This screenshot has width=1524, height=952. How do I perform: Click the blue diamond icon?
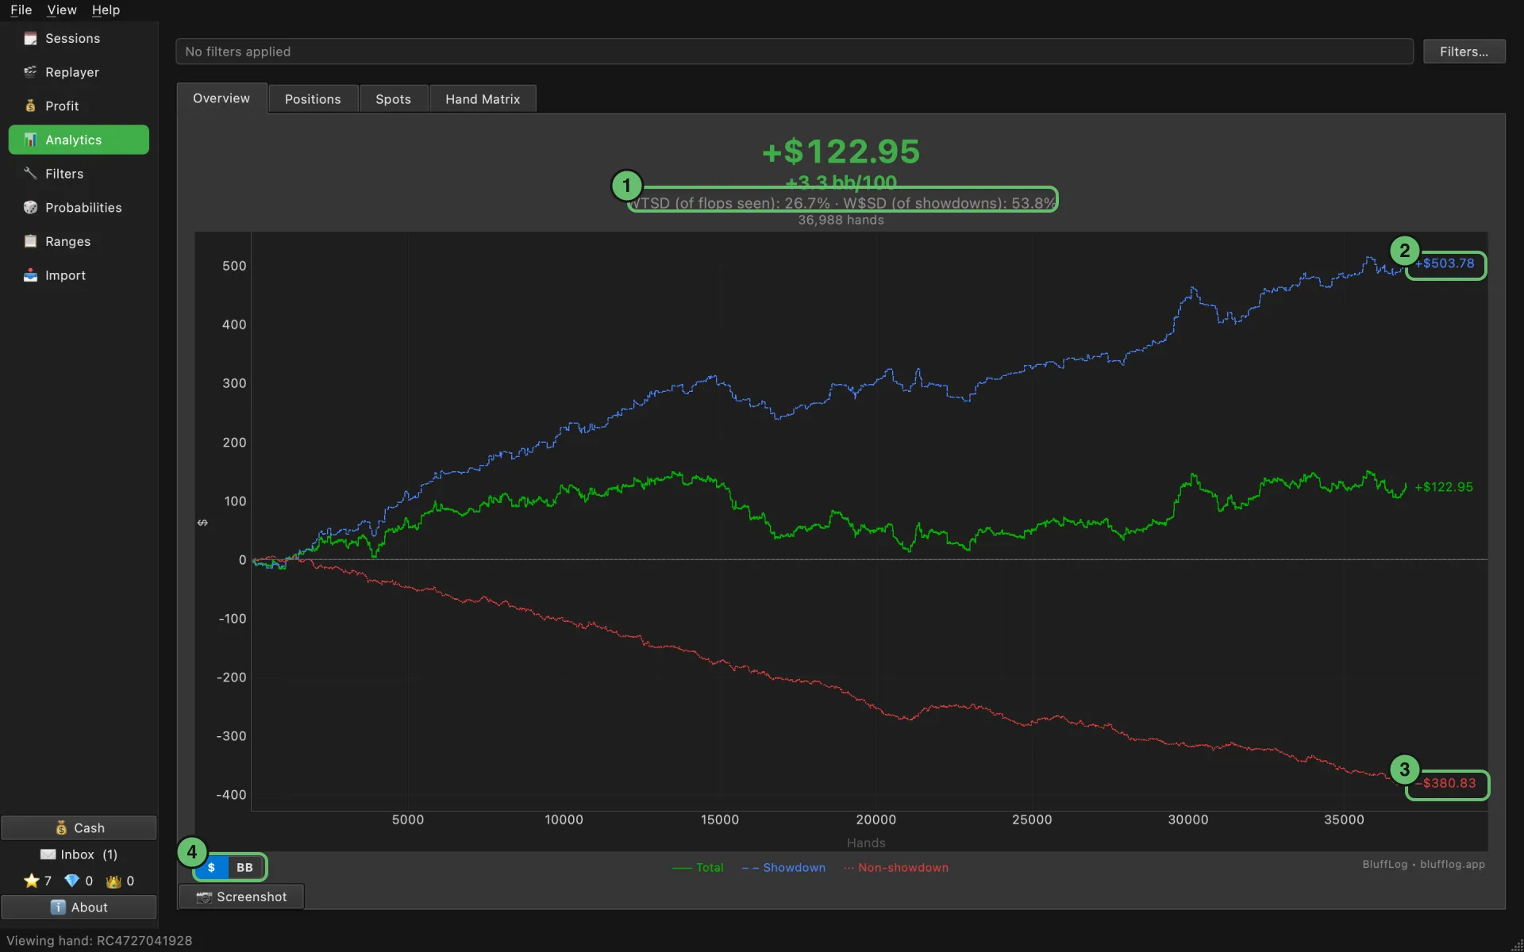pyautogui.click(x=72, y=881)
